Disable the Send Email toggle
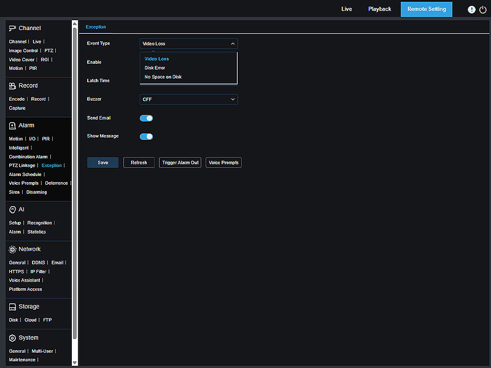 coord(146,118)
